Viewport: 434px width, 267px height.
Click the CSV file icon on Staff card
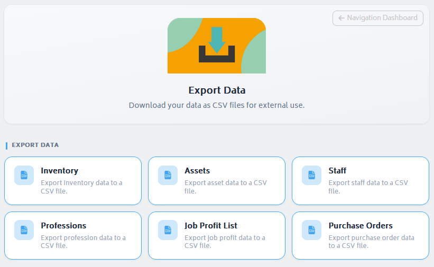click(311, 175)
